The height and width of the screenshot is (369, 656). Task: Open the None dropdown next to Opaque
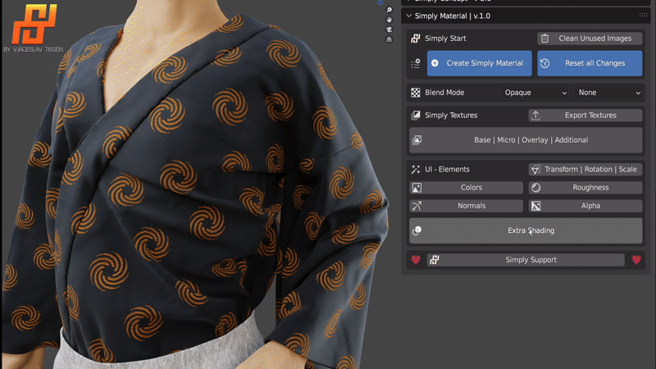(x=608, y=93)
